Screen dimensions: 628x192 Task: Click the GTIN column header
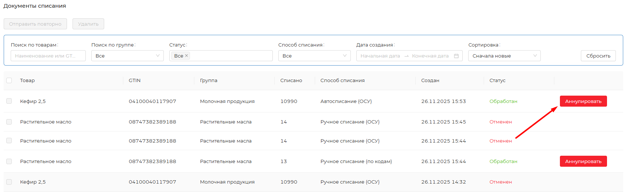(135, 81)
